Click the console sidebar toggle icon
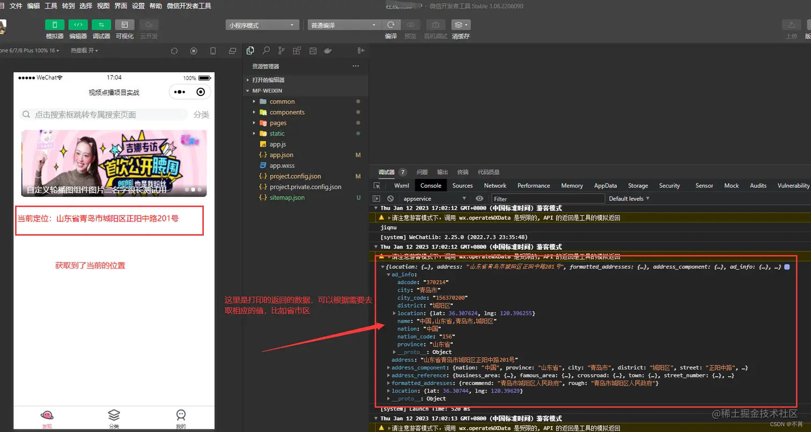The width and height of the screenshot is (811, 432). tap(377, 198)
